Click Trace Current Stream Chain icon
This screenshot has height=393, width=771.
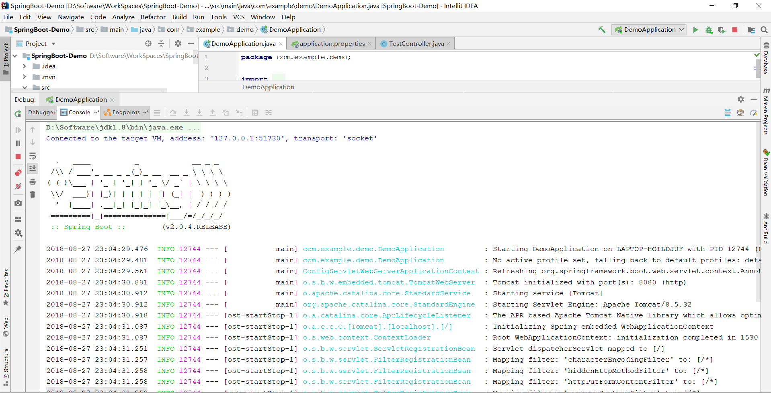pyautogui.click(x=269, y=113)
